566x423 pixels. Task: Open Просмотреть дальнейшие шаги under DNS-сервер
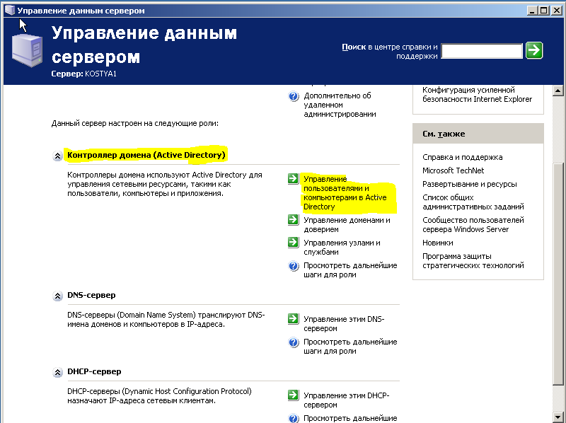tap(350, 347)
